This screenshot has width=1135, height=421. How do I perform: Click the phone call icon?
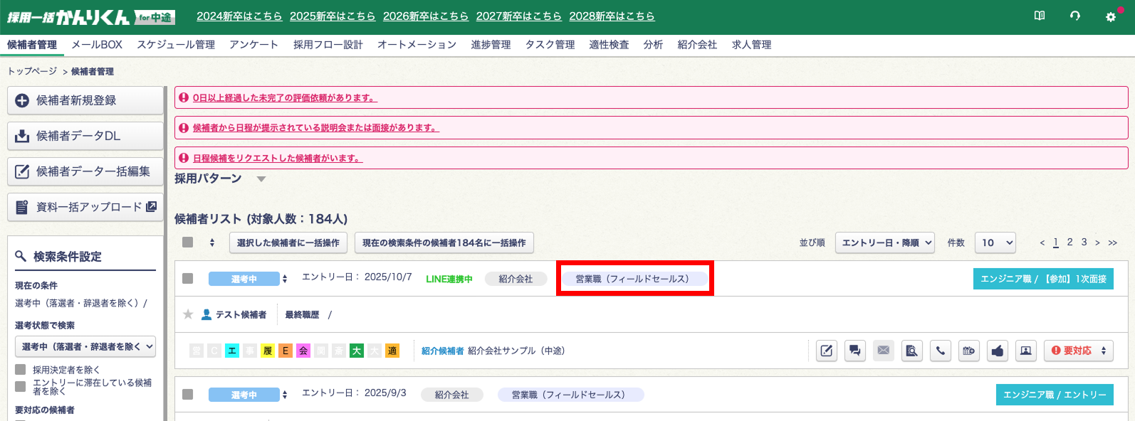(x=941, y=351)
